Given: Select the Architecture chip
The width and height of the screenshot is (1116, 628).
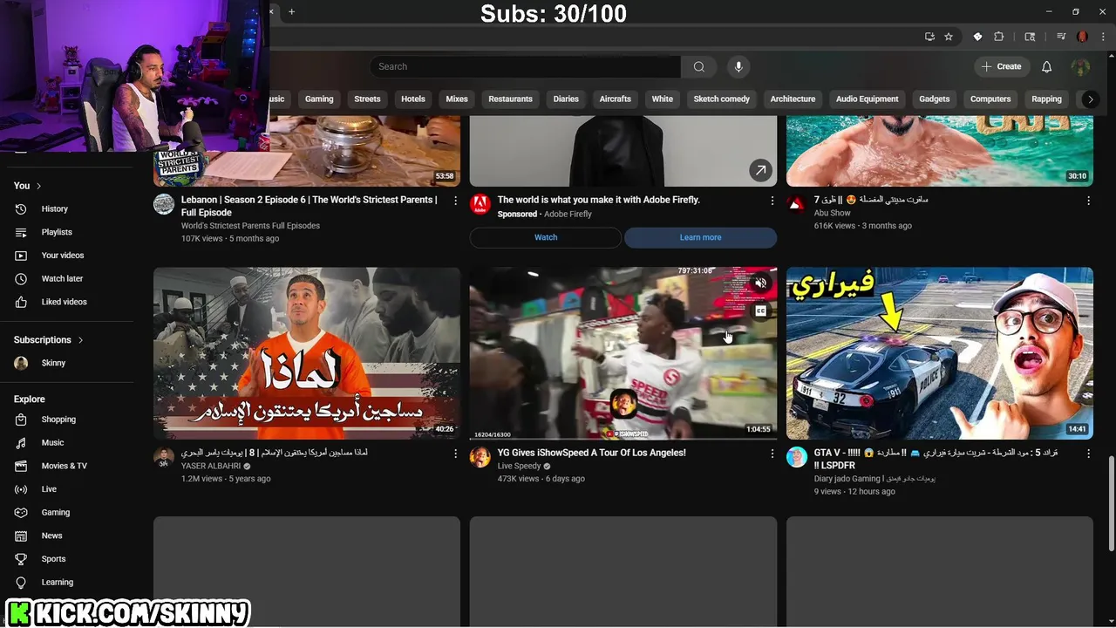Looking at the screenshot, I should point(793,99).
